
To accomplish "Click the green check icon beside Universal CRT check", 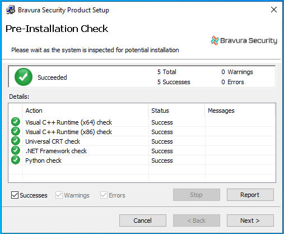I will [16, 141].
